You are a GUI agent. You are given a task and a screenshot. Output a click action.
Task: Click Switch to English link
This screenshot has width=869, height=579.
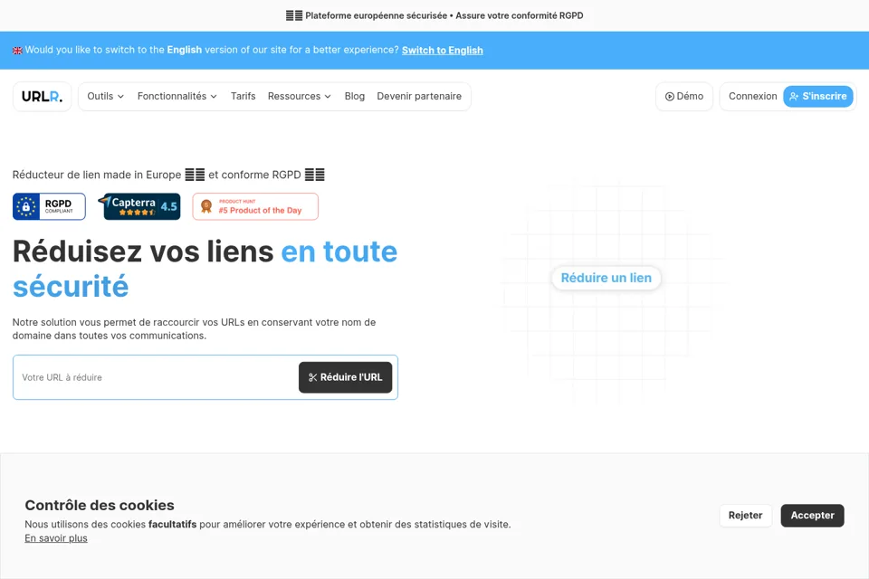[443, 51]
